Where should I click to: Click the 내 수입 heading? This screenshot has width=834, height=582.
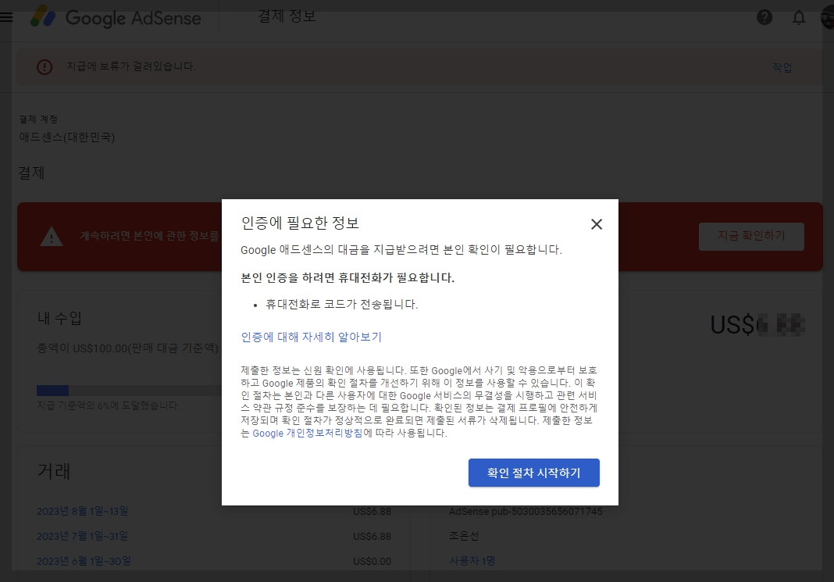coord(59,318)
